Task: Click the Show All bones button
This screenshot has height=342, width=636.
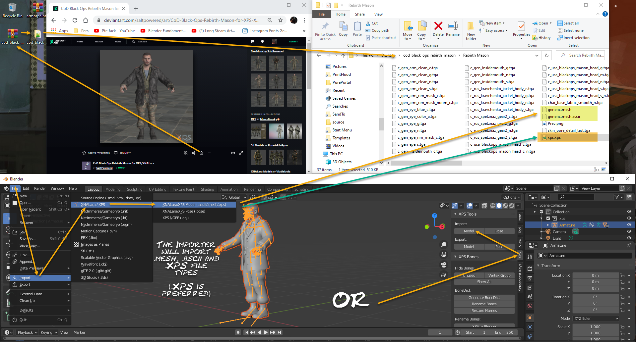Action: tap(484, 282)
